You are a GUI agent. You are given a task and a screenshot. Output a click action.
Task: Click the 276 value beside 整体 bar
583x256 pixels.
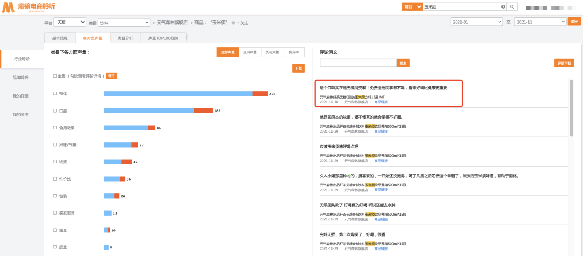(272, 94)
